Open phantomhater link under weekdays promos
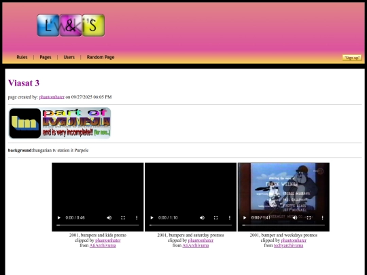Screen dimensions: 367x275 [294, 240]
